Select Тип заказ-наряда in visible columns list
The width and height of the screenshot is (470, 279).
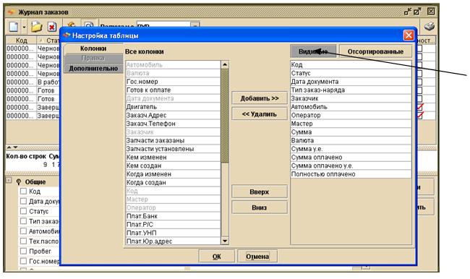351,90
